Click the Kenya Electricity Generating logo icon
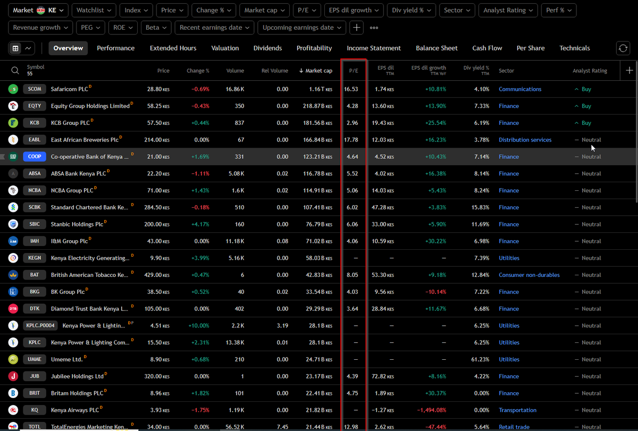 pyautogui.click(x=13, y=258)
